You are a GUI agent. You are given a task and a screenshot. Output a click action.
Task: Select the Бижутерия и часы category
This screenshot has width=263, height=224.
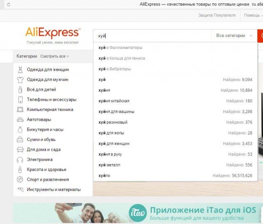45,129
